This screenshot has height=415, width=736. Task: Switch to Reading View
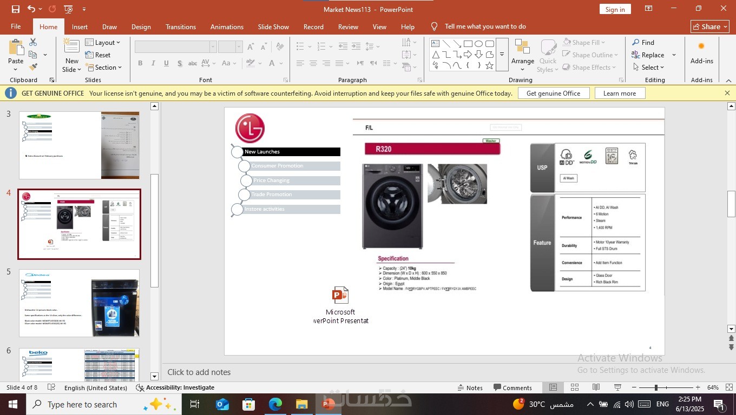(596, 387)
